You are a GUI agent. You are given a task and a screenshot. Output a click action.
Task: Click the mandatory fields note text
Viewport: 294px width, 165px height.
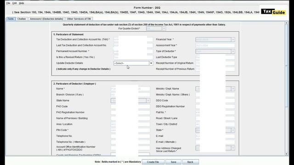pos(118,162)
